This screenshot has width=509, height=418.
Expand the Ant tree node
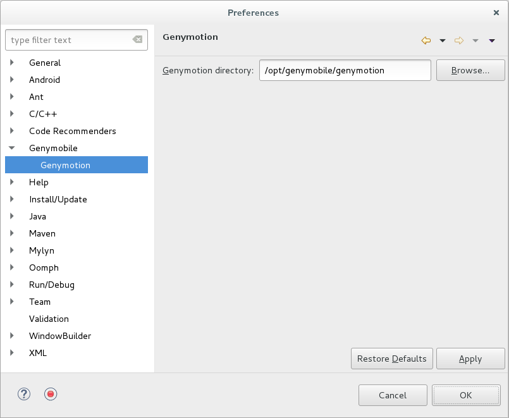coord(12,96)
